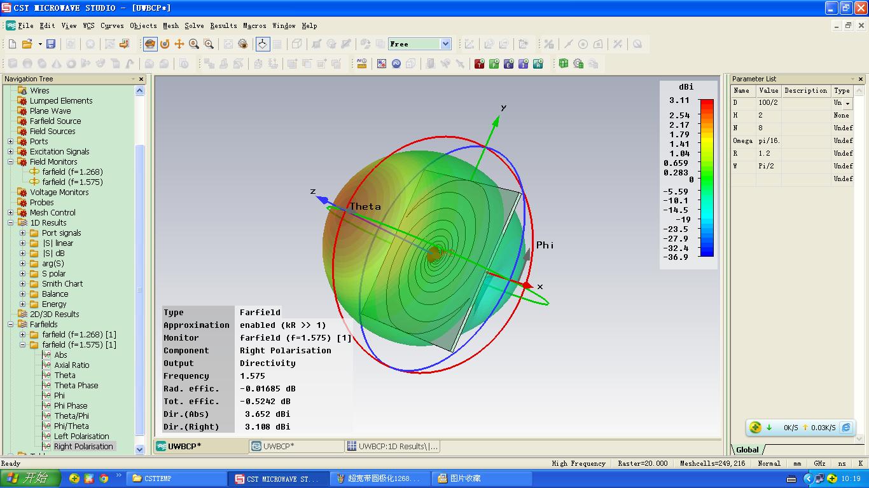The image size is (869, 488).
Task: Switch to UWBCP:1D Results tab
Action: pyautogui.click(x=392, y=446)
